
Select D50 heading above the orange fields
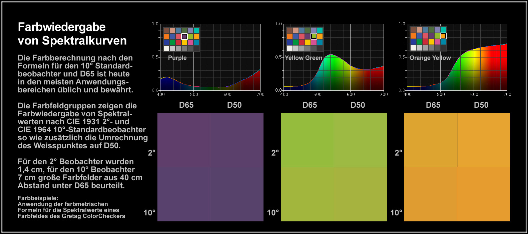pyautogui.click(x=481, y=105)
